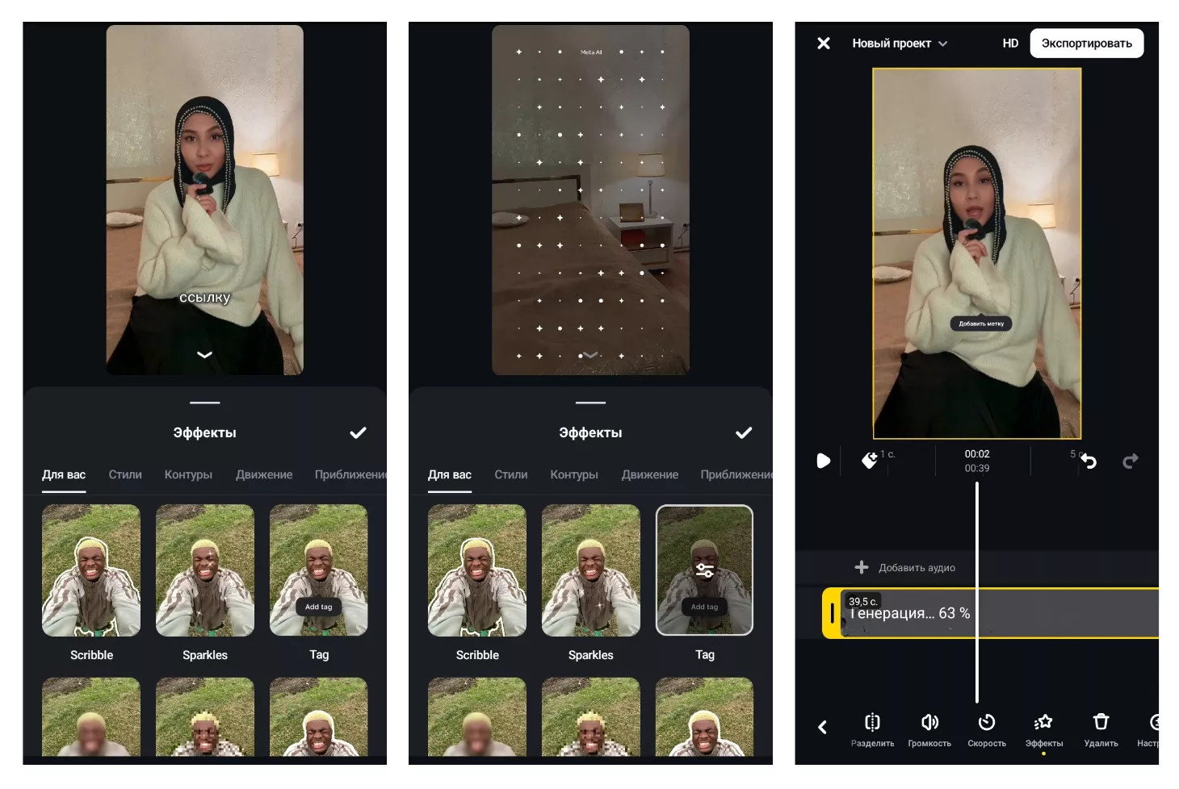The width and height of the screenshot is (1179, 789).
Task: Click the redo arrow near the timeline
Action: (x=1131, y=461)
